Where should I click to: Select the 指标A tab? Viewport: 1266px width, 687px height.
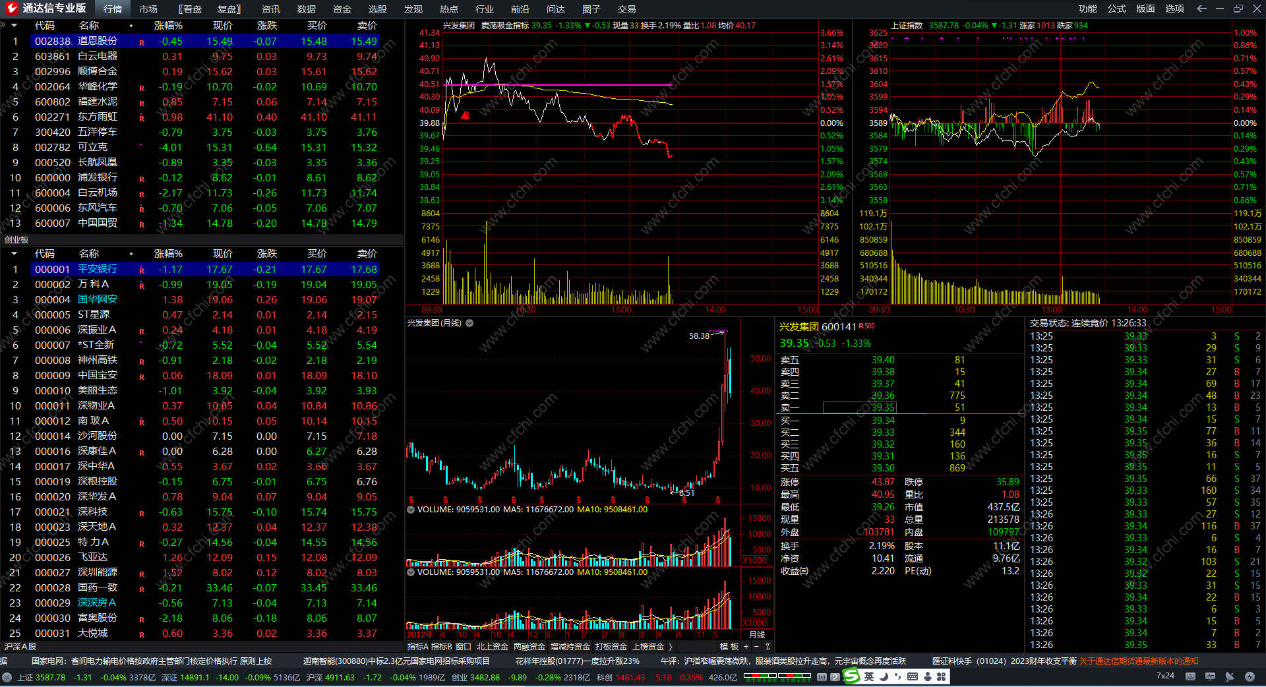click(418, 647)
